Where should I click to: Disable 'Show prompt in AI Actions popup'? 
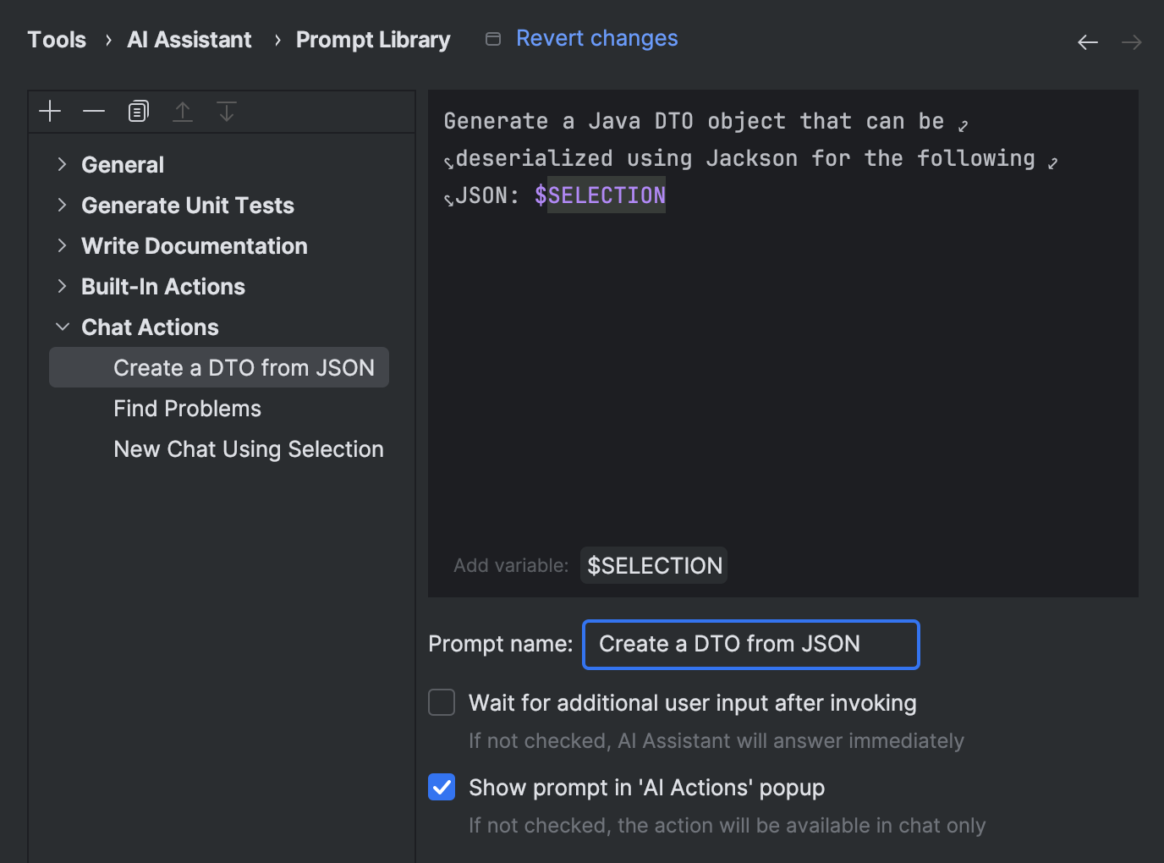[442, 787]
